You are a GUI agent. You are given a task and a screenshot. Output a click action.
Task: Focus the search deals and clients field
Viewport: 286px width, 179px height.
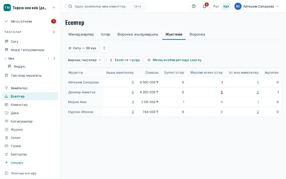coord(105,6)
